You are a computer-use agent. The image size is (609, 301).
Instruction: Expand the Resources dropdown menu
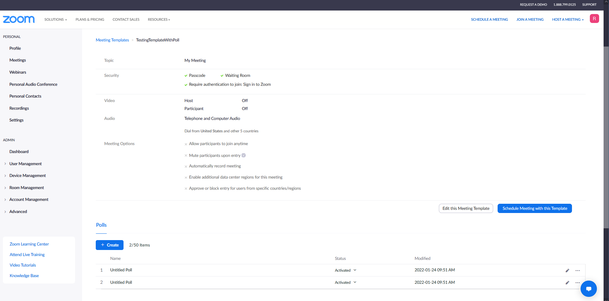coord(159,19)
